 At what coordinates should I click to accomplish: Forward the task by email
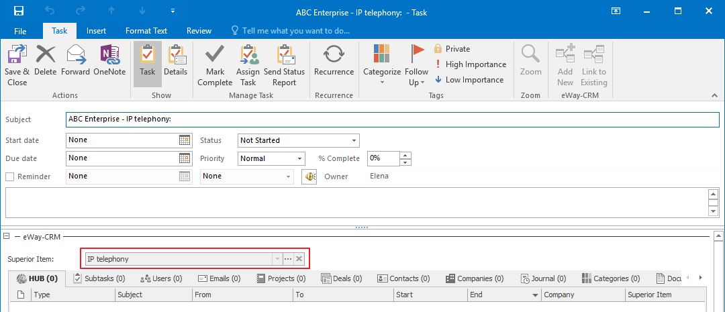coord(75,60)
